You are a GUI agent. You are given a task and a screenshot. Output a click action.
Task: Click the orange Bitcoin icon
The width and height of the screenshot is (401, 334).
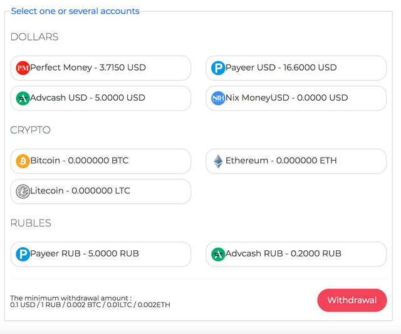pyautogui.click(x=23, y=161)
